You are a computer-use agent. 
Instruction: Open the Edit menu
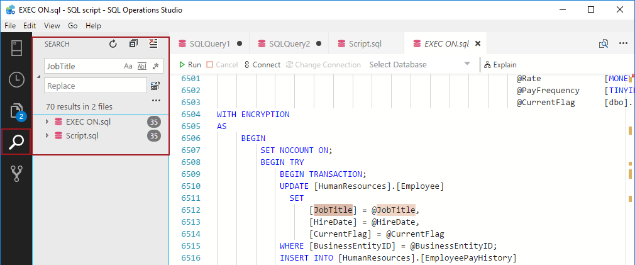(30, 26)
